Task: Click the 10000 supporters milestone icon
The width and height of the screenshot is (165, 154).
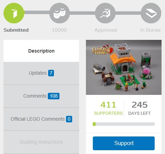Action: coord(59,13)
